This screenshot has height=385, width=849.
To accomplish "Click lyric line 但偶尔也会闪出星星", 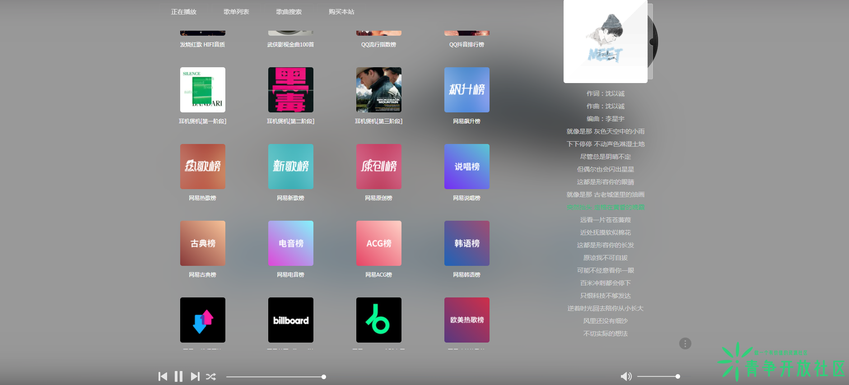I will [x=606, y=169].
